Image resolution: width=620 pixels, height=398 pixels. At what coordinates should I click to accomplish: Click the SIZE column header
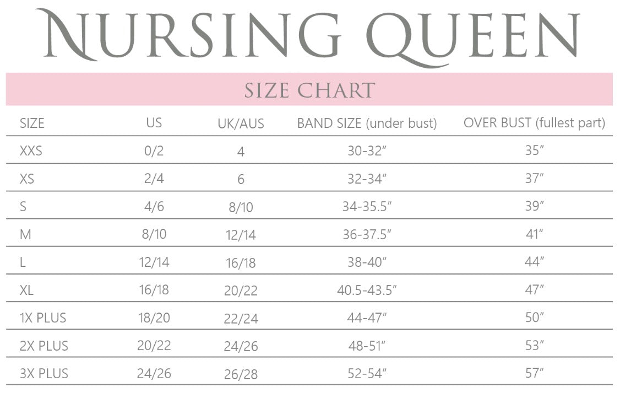tap(32, 123)
